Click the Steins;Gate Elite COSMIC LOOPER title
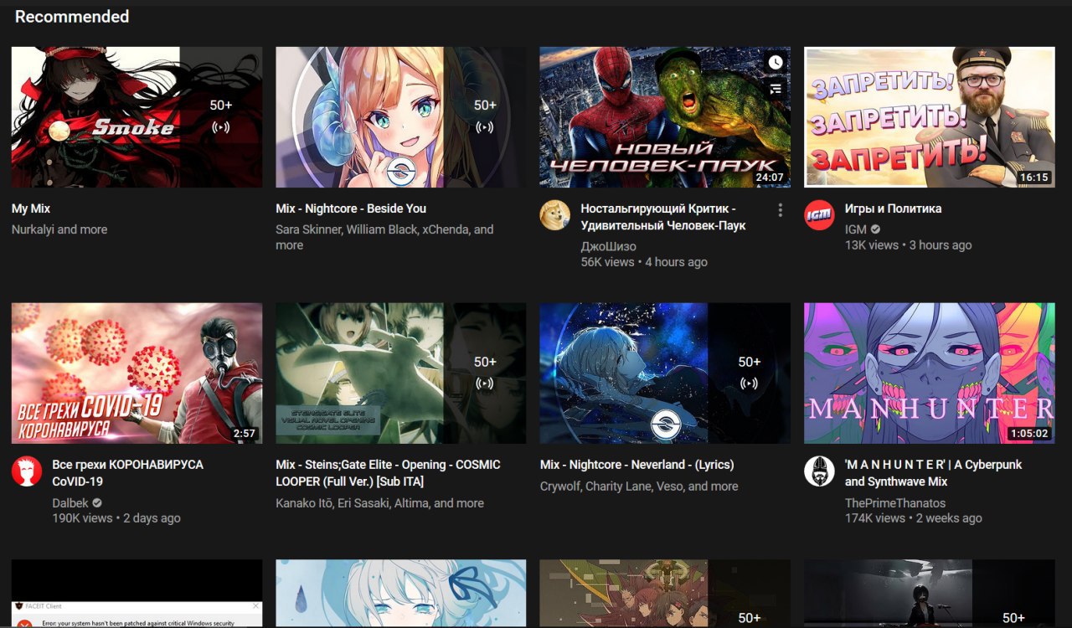Viewport: 1072px width, 628px height. coord(388,473)
